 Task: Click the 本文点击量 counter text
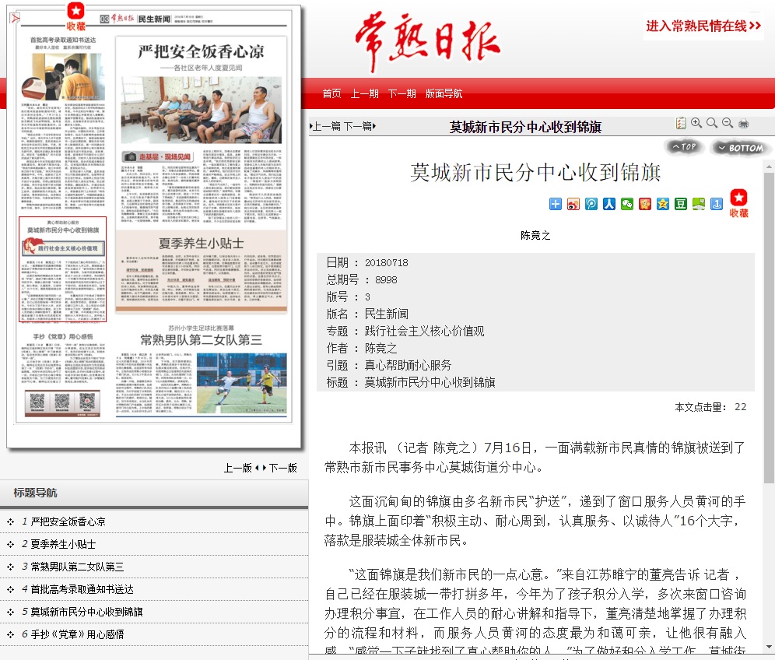[x=710, y=407]
